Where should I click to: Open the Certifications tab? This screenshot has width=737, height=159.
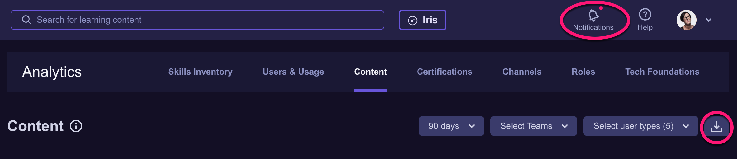coord(444,72)
